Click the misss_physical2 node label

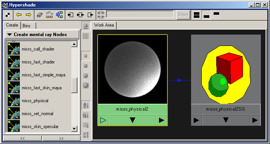(x=132, y=109)
